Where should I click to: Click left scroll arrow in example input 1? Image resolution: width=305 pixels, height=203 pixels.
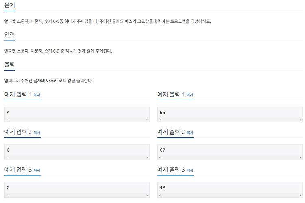(7, 120)
